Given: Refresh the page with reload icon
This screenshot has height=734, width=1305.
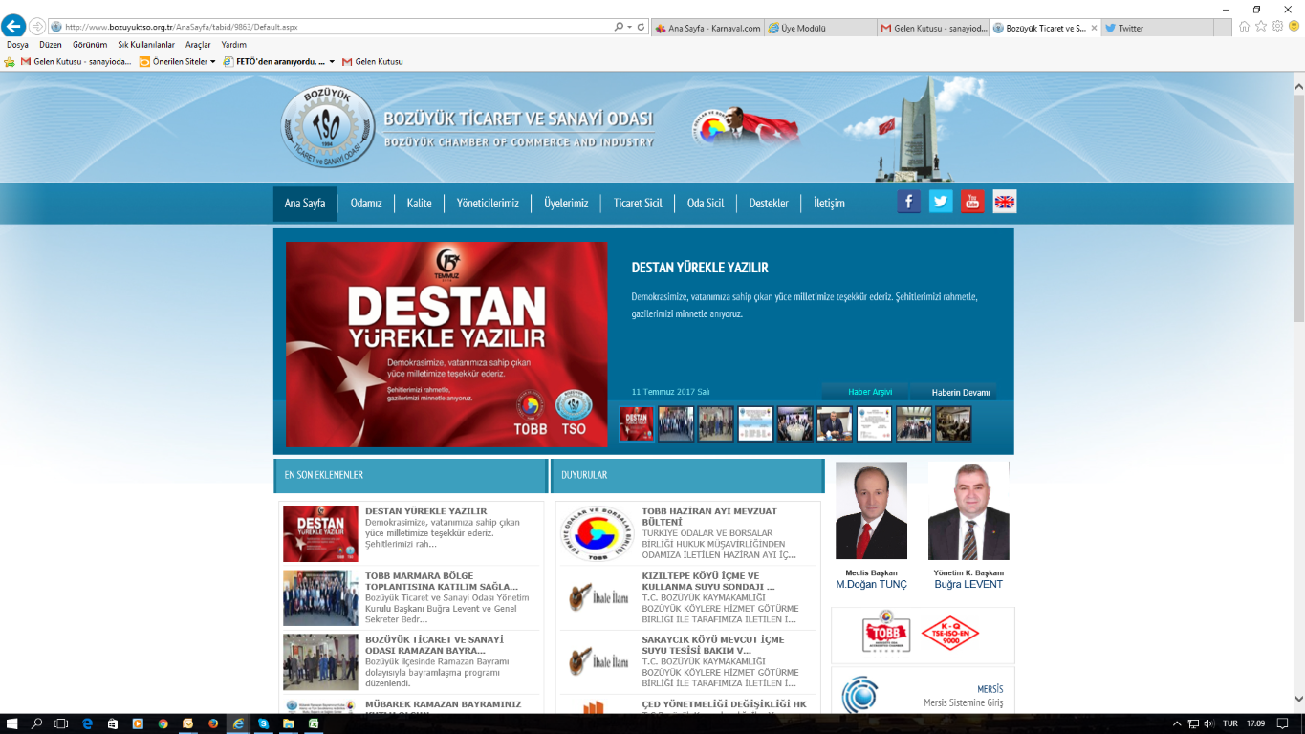Looking at the screenshot, I should (x=641, y=27).
